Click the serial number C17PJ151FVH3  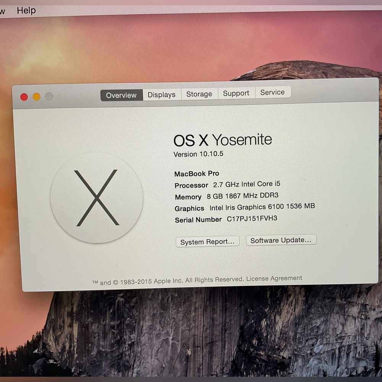click(252, 218)
